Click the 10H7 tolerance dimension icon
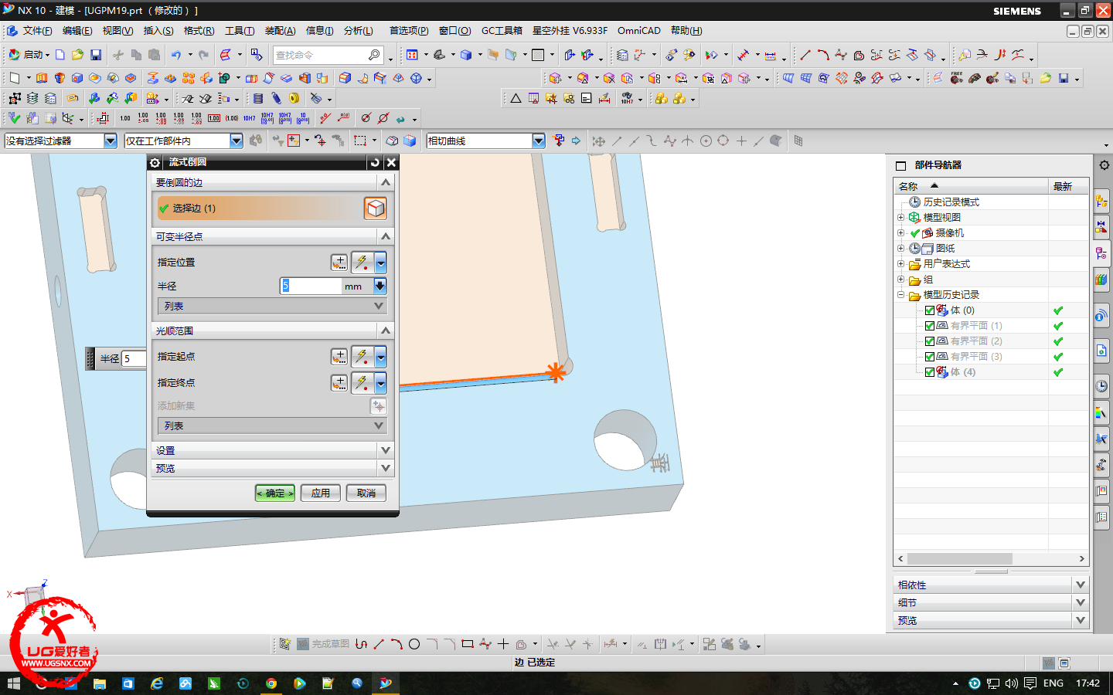The image size is (1113, 695). [x=249, y=118]
